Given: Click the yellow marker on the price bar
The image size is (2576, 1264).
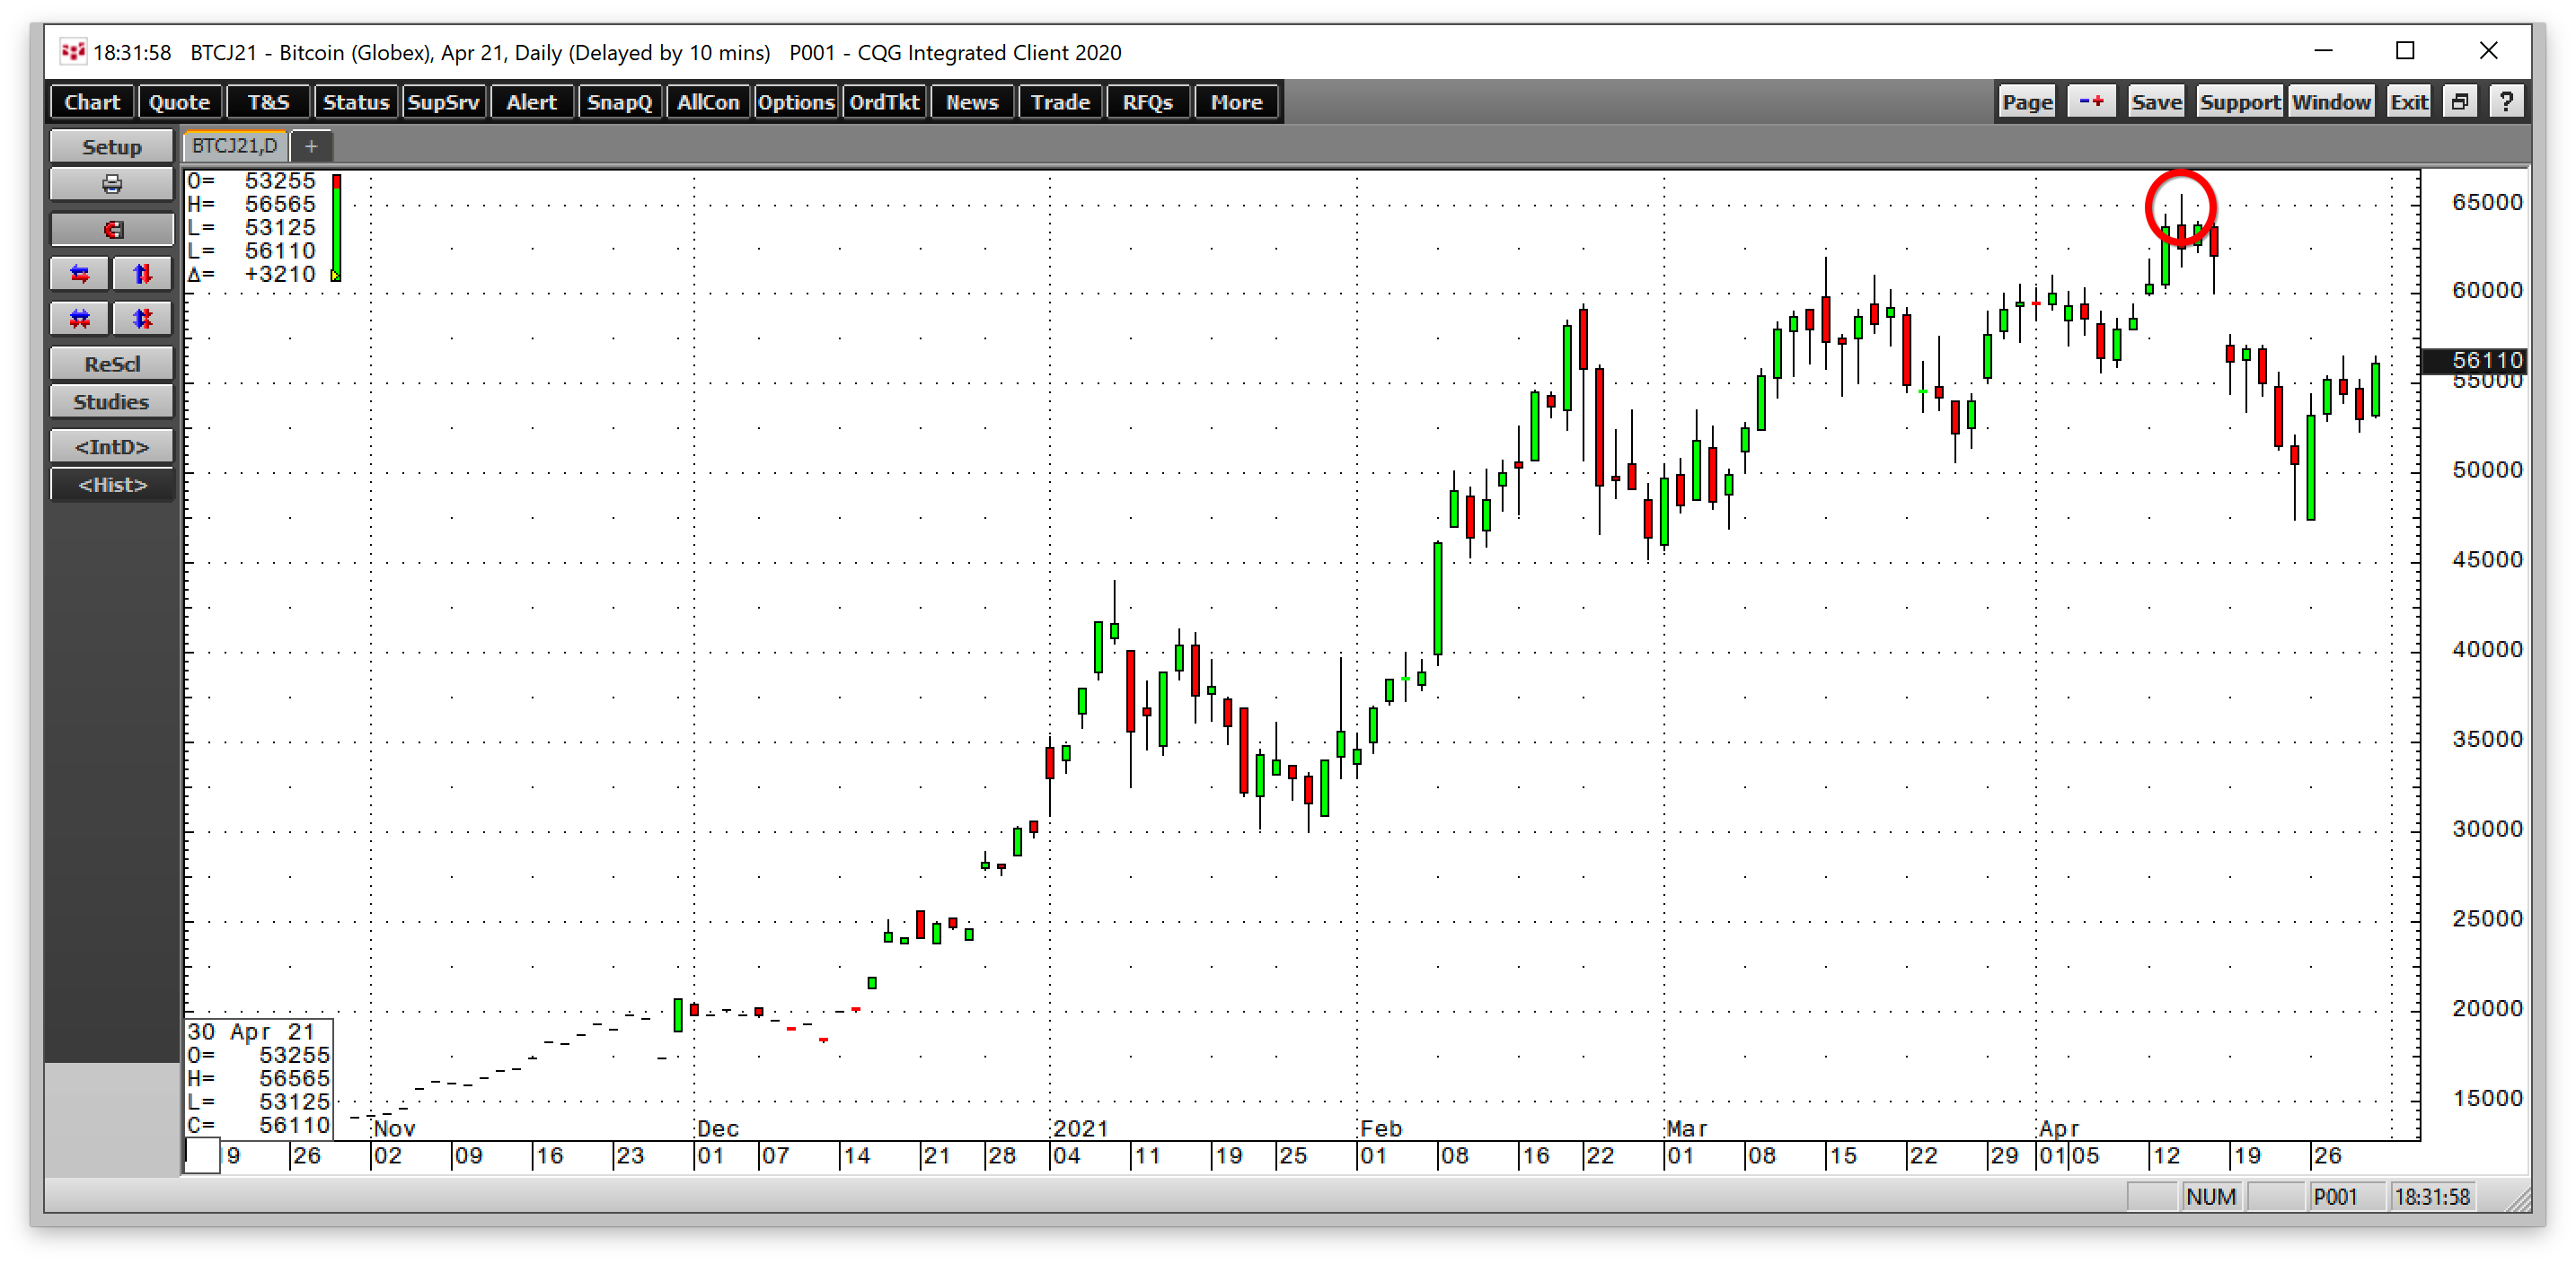Looking at the screenshot, I should pyautogui.click(x=336, y=276).
